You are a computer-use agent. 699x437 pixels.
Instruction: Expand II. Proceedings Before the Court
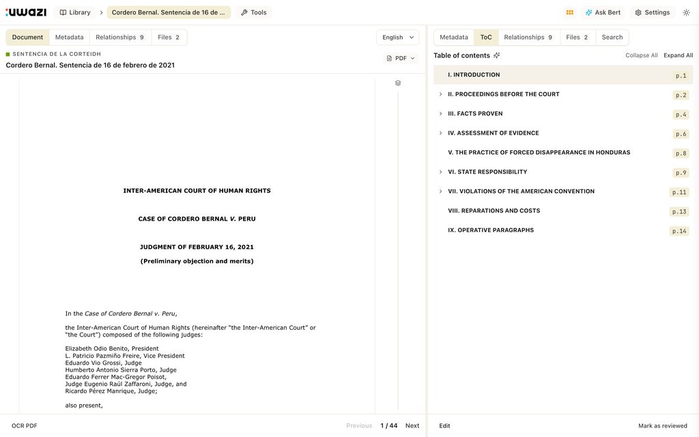coord(440,94)
